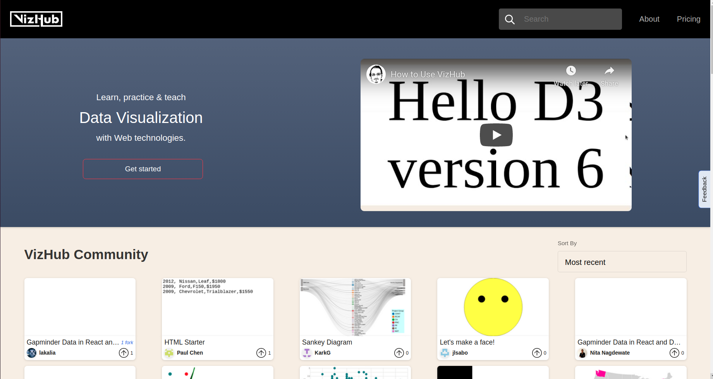
Task: Open the Sankey Diagram thumbnail
Action: 355,307
